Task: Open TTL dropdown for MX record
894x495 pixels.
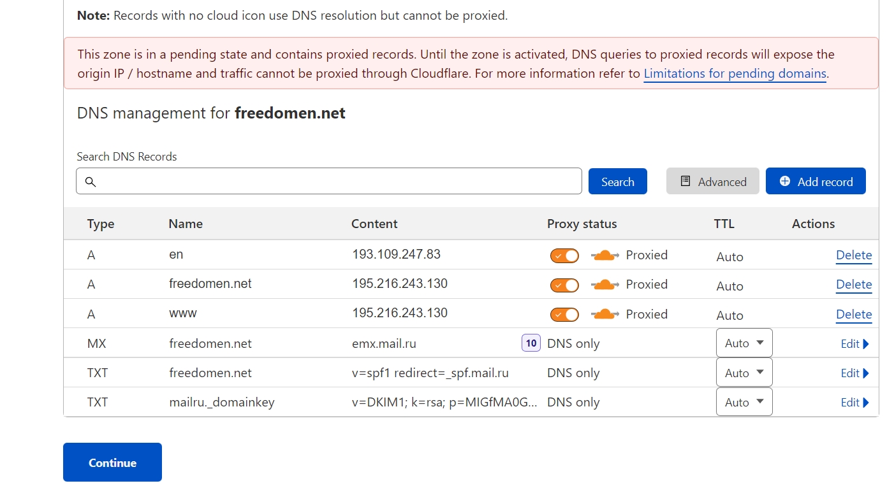Action: click(x=744, y=343)
